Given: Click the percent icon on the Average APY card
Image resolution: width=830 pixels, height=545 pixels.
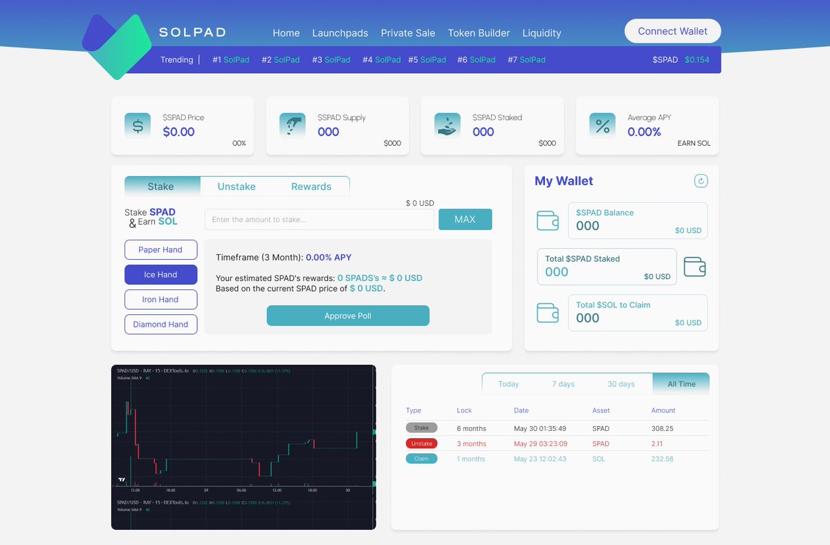Looking at the screenshot, I should coord(602,126).
